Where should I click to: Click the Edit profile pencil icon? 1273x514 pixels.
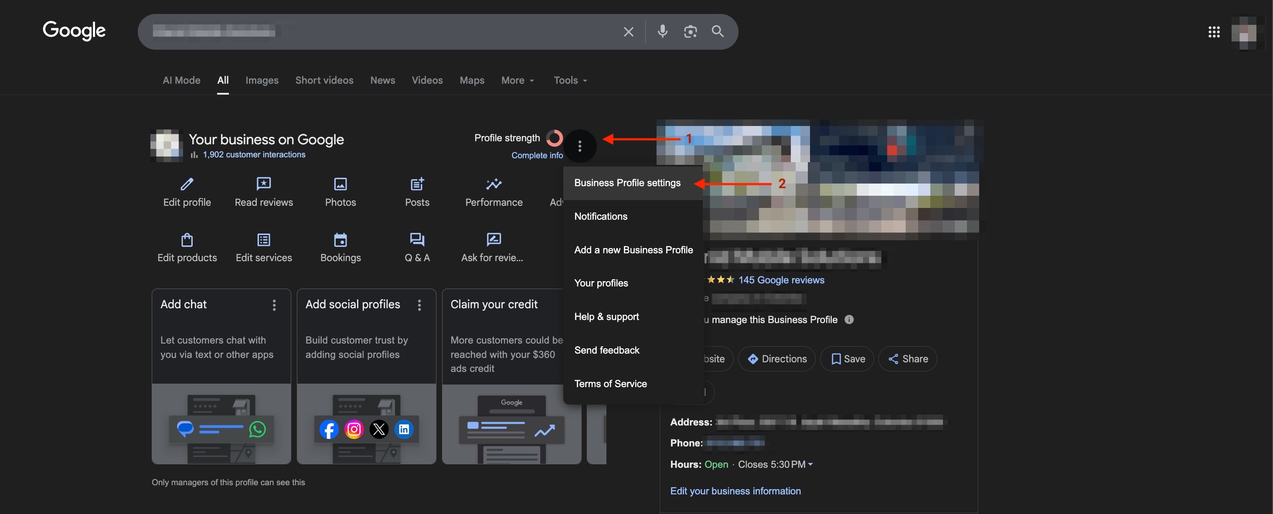187,184
